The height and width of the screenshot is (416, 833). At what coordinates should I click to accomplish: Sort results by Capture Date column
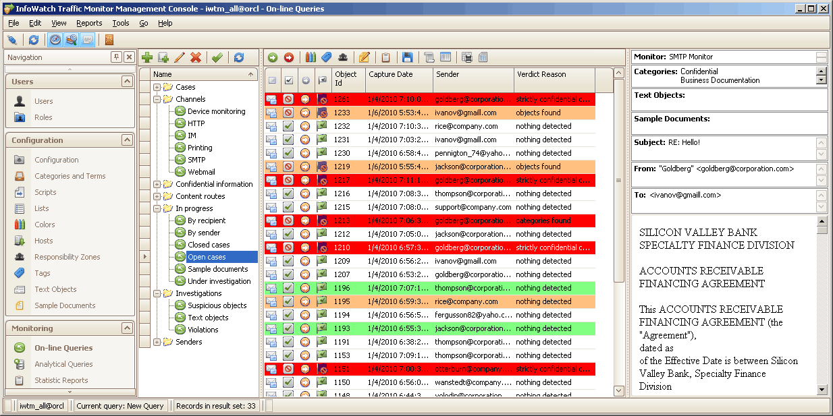(399, 80)
